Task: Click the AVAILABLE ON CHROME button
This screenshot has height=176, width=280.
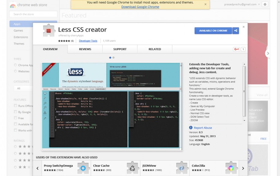Action: pyautogui.click(x=213, y=31)
